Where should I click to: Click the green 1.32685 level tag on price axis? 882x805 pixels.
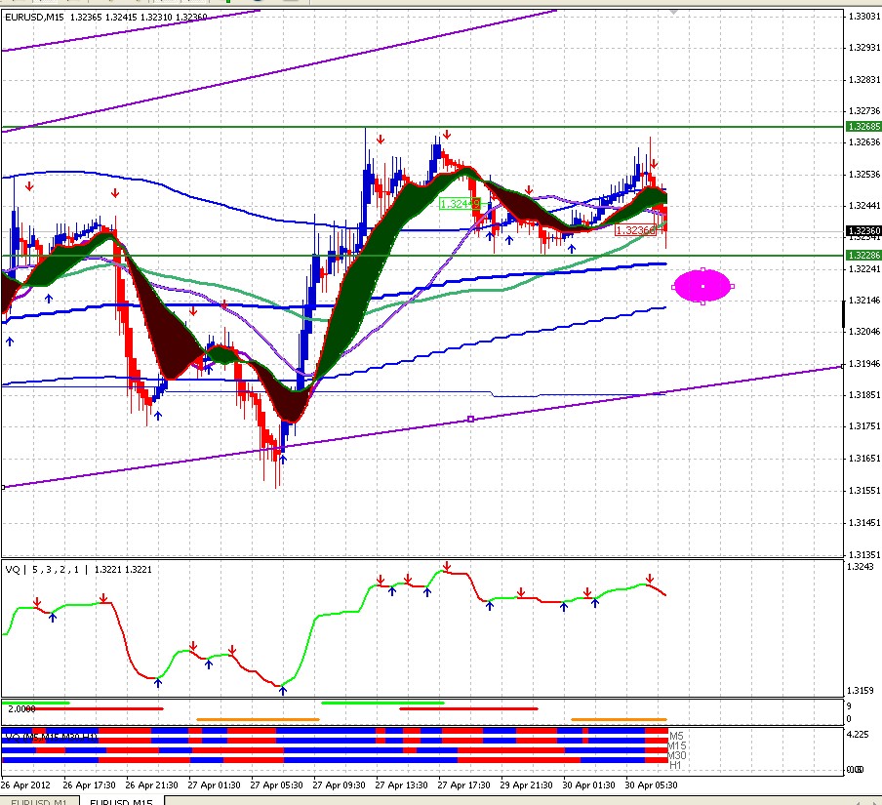point(863,127)
